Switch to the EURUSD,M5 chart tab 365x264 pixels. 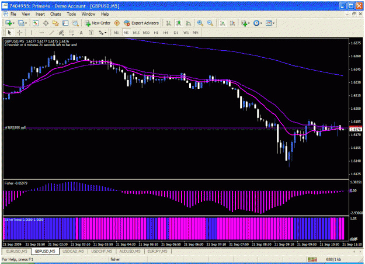click(17, 251)
